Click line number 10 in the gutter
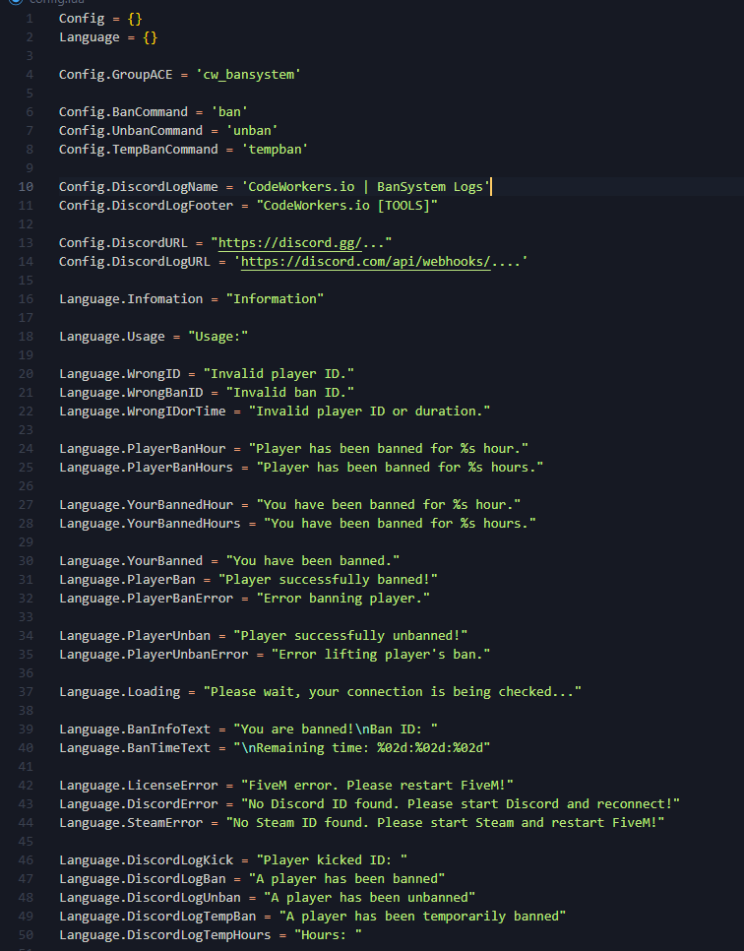 coord(26,187)
